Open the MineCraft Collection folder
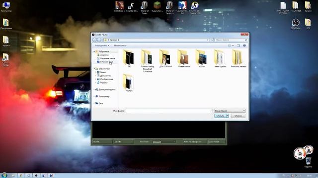 148,61
